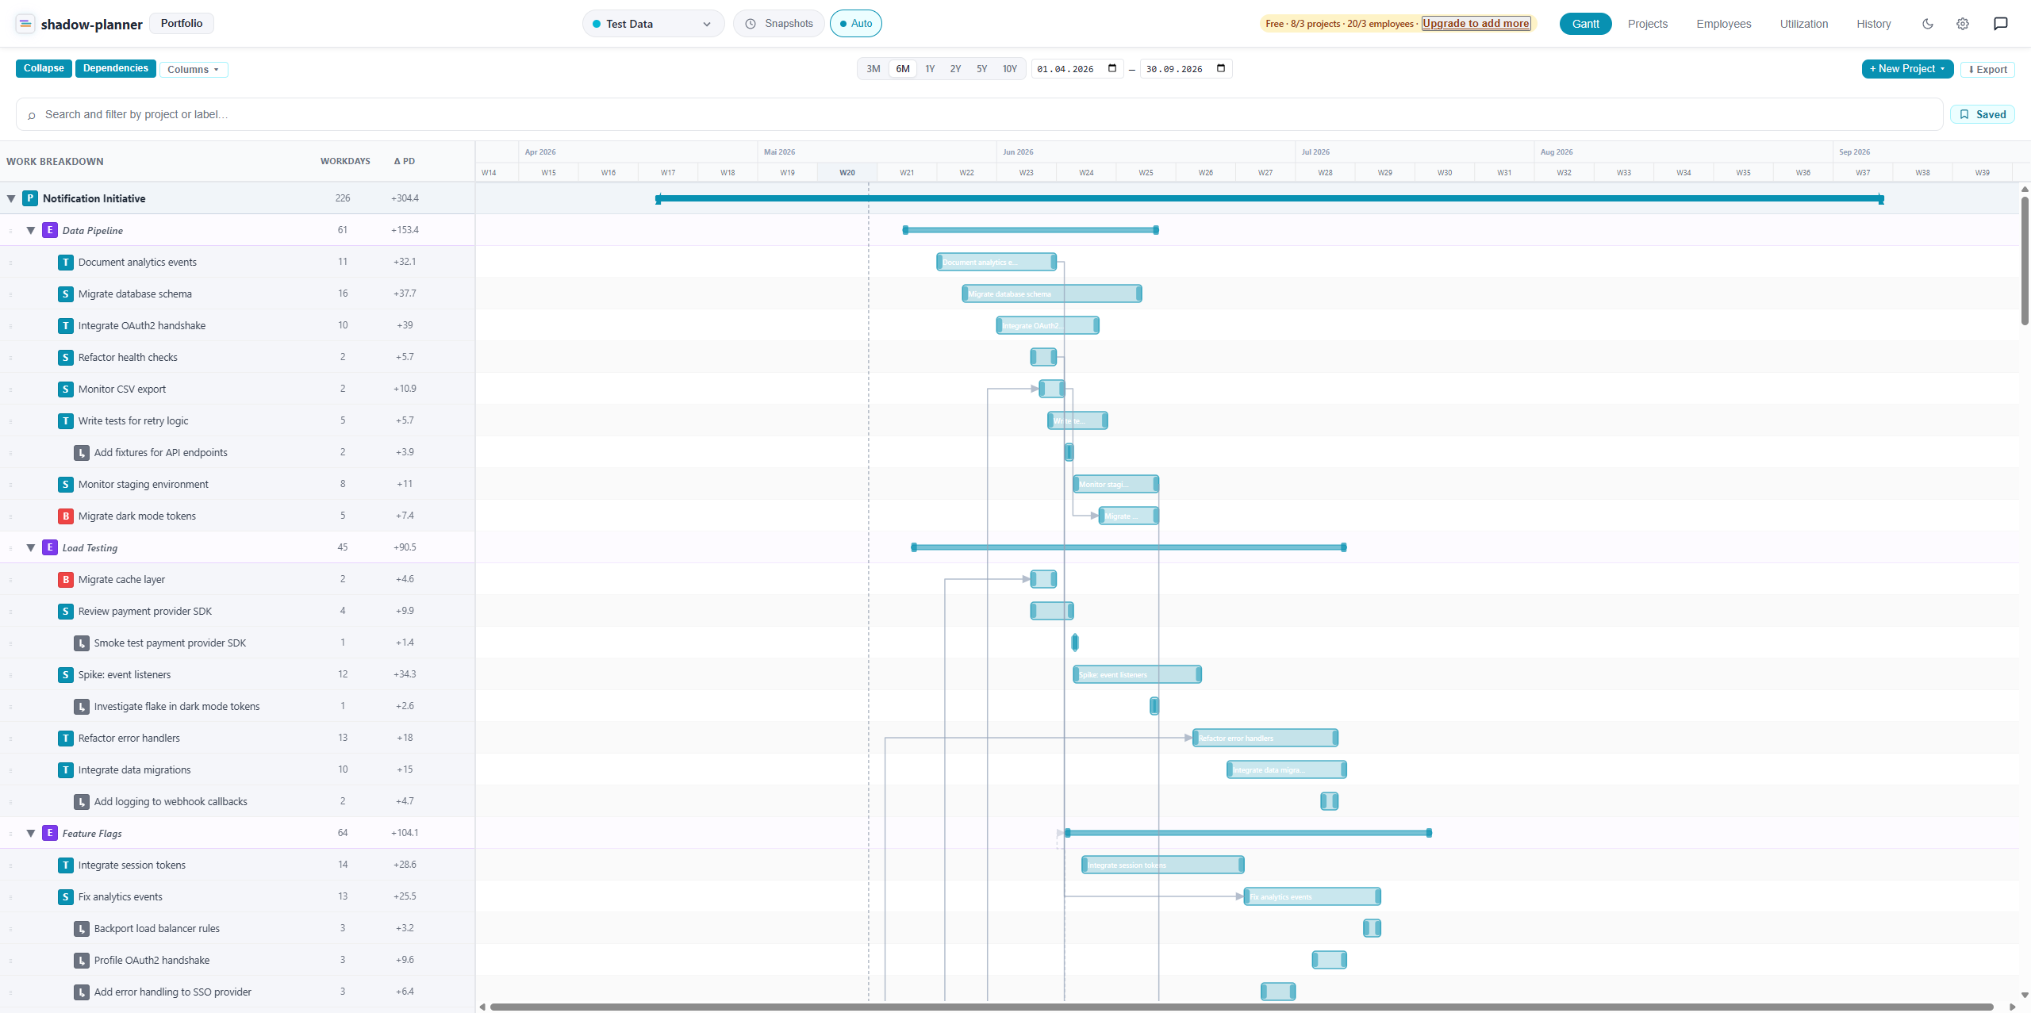Toggle dark mode moon icon
This screenshot has width=2031, height=1013.
[1928, 24]
